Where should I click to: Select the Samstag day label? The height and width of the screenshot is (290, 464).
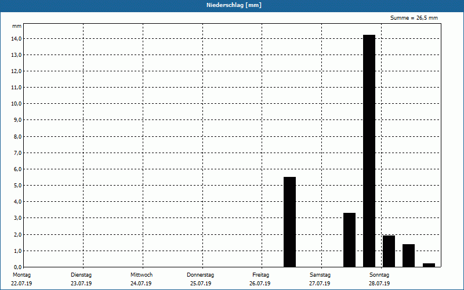[320, 275]
